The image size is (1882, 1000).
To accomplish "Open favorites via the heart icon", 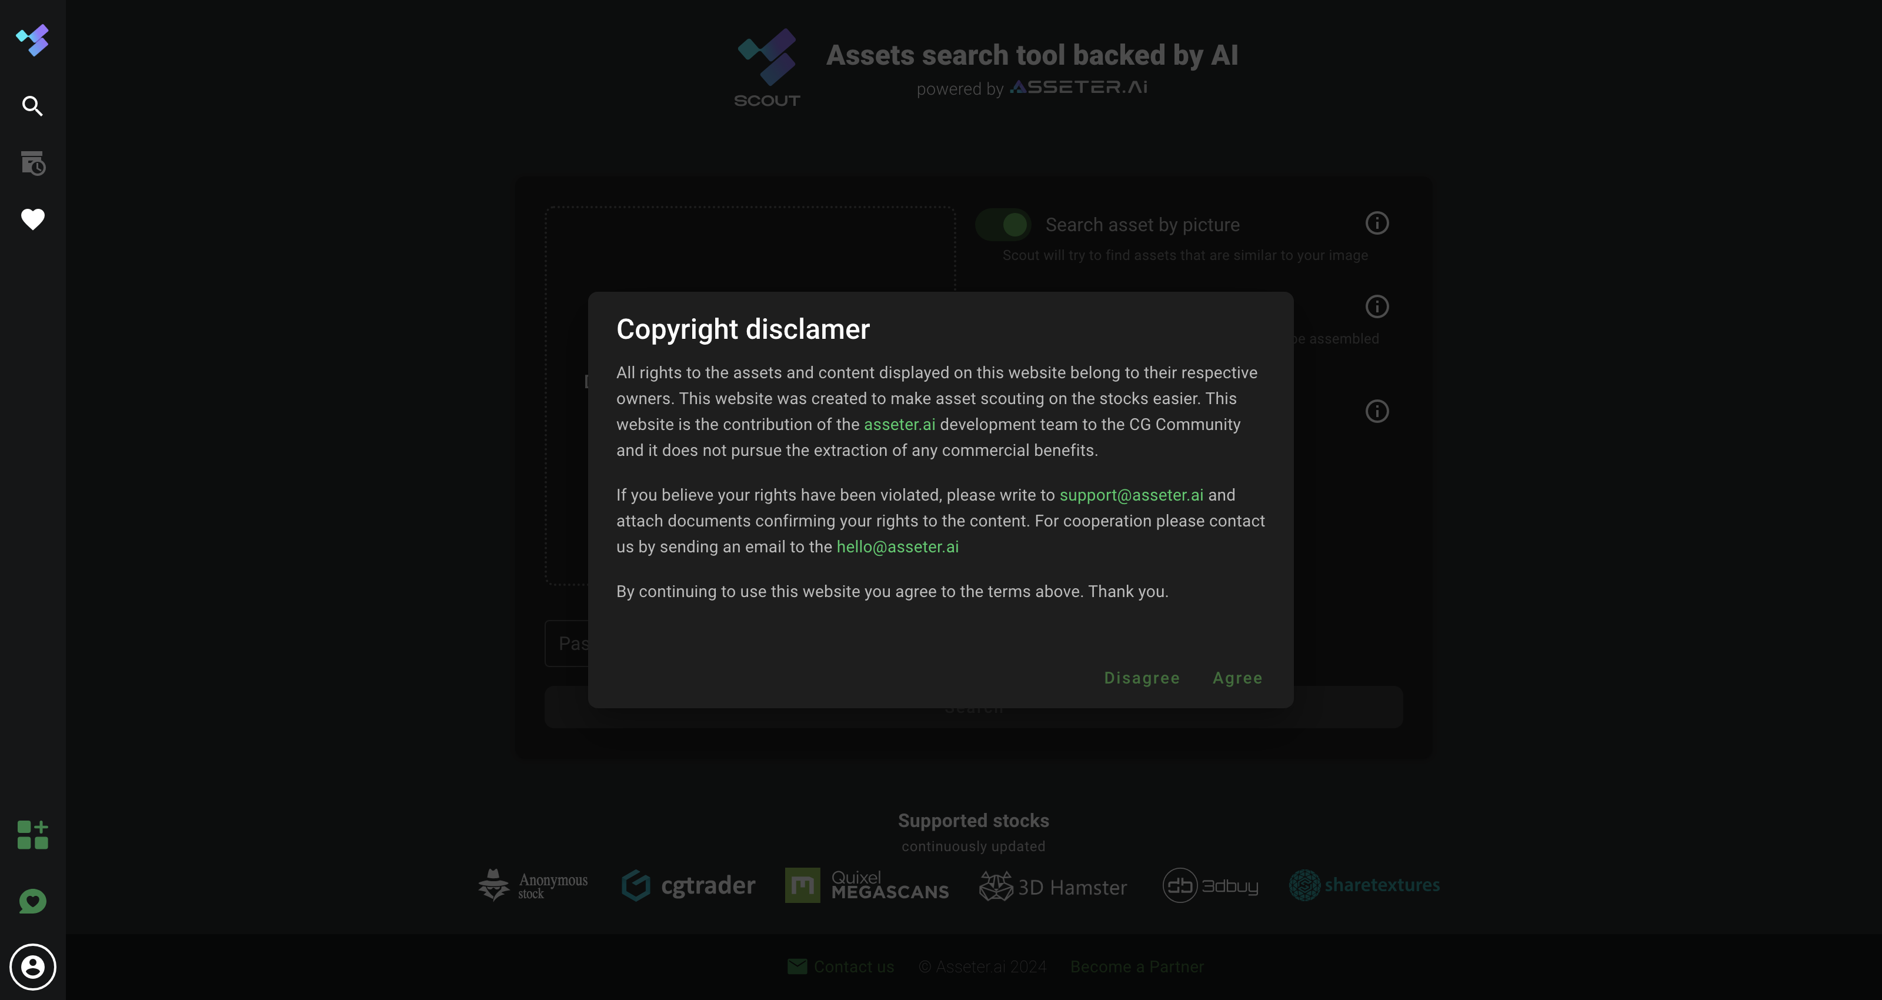I will pyautogui.click(x=33, y=219).
